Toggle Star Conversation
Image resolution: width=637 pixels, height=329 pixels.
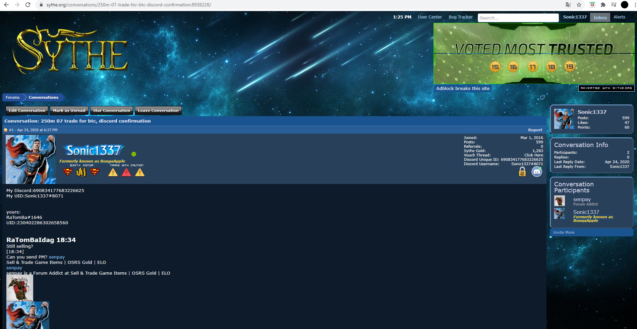[112, 110]
